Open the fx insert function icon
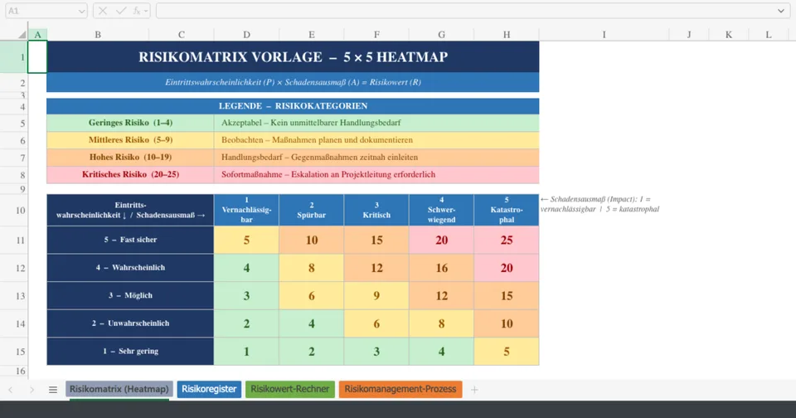This screenshot has width=796, height=418. tap(137, 11)
